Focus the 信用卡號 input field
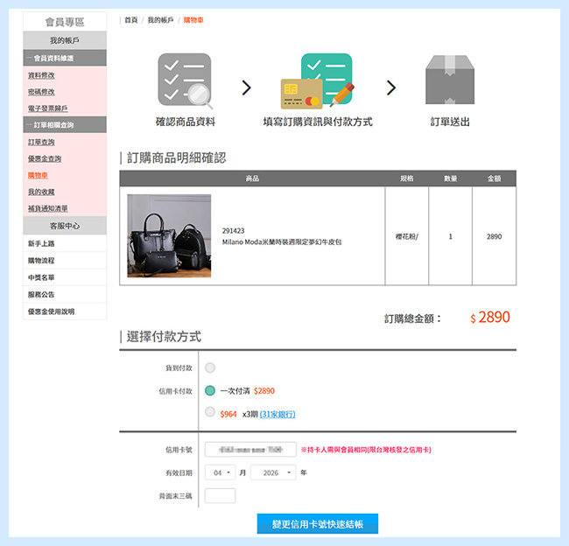Viewport: 569px width, 546px height. (249, 450)
